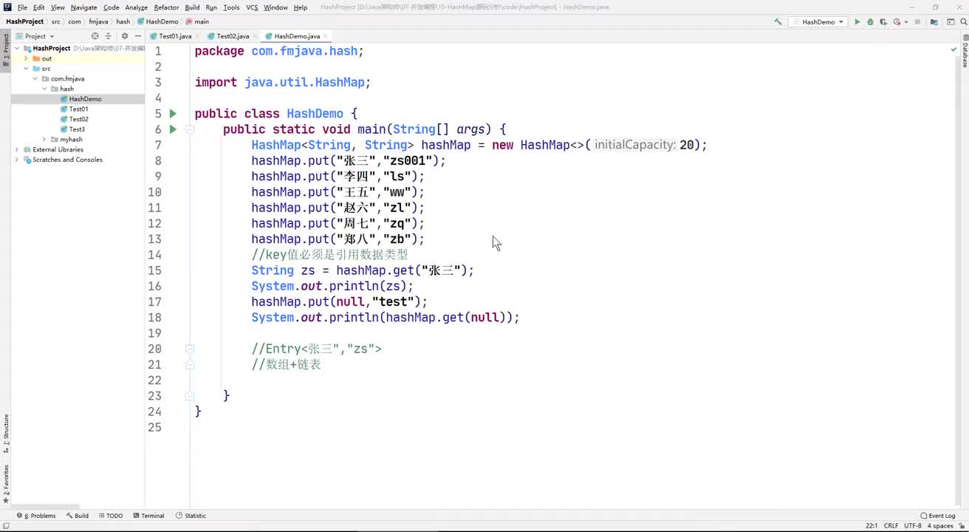Toggle the Structure tool window stripe
Image resolution: width=969 pixels, height=532 pixels.
point(6,434)
